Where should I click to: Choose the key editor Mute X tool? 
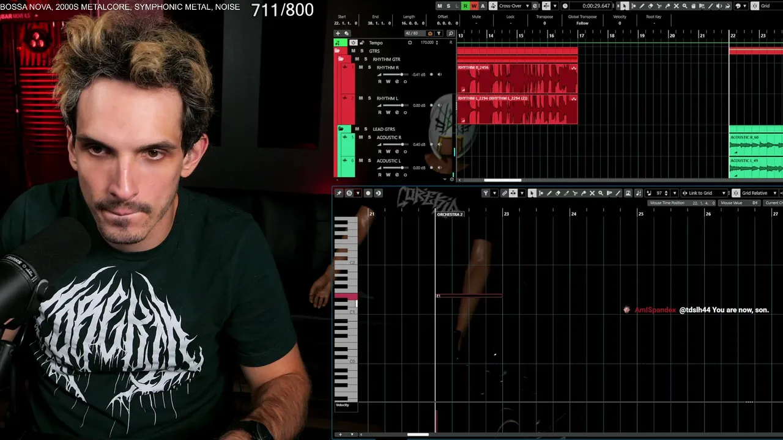592,193
